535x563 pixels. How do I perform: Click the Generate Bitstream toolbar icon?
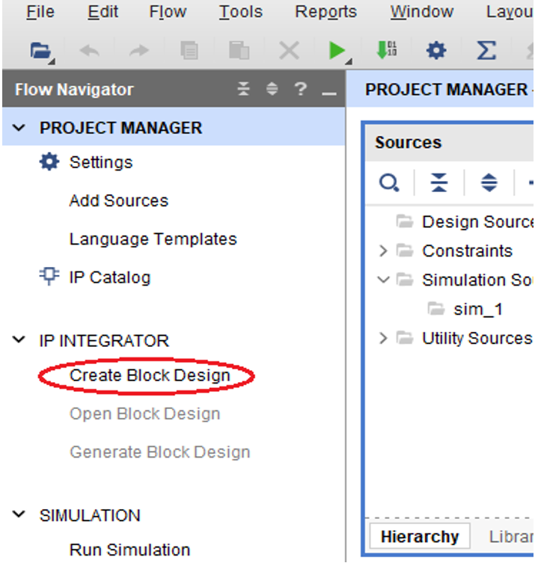click(386, 51)
